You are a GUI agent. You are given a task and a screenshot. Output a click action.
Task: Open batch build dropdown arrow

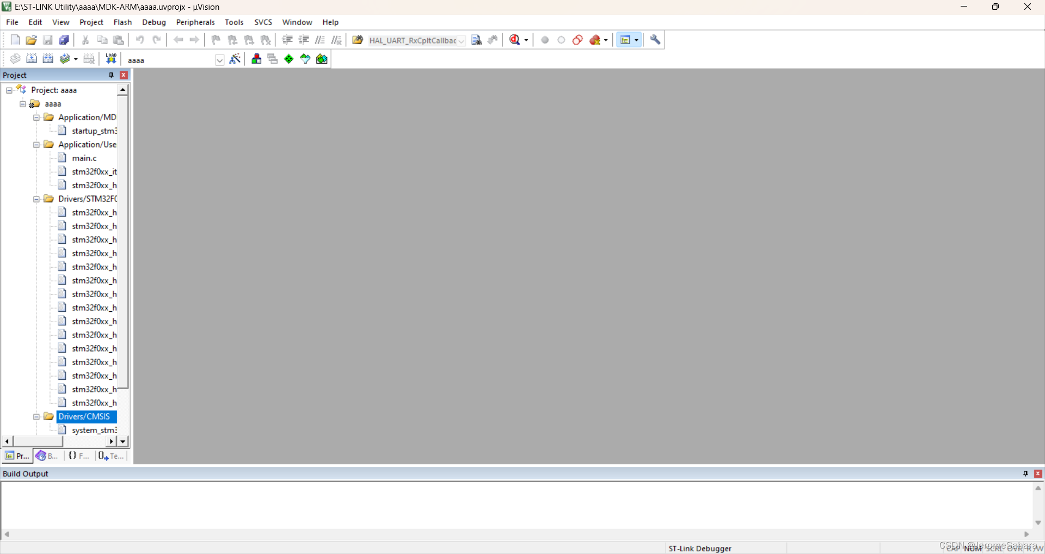pos(76,59)
